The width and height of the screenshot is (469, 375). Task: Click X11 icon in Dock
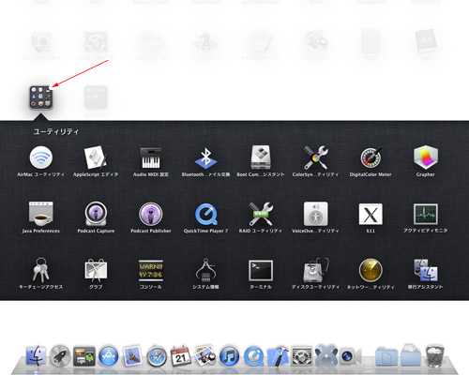pyautogui.click(x=325, y=355)
